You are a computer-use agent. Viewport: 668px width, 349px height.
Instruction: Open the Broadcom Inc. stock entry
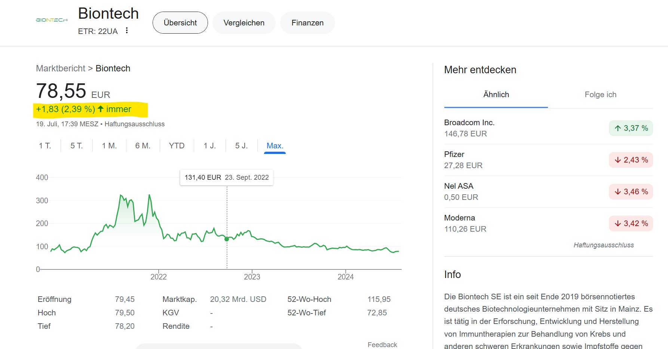[548, 128]
